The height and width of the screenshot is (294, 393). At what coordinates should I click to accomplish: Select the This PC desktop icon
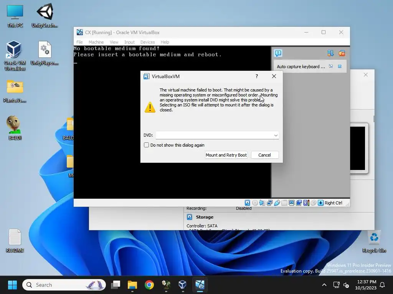coord(15,16)
